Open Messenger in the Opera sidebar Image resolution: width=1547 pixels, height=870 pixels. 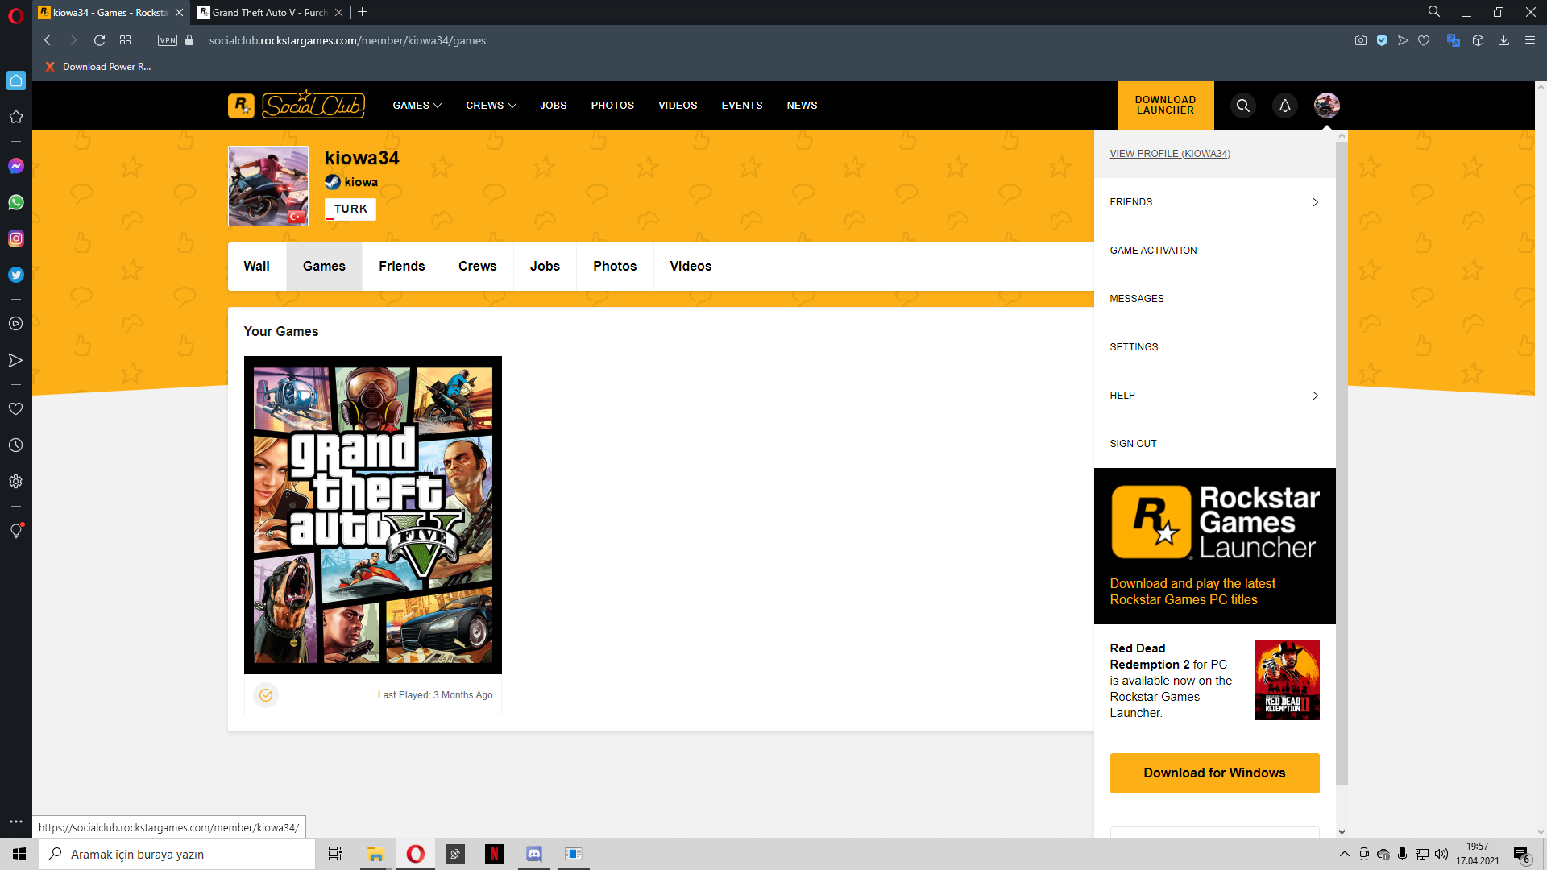(x=16, y=166)
